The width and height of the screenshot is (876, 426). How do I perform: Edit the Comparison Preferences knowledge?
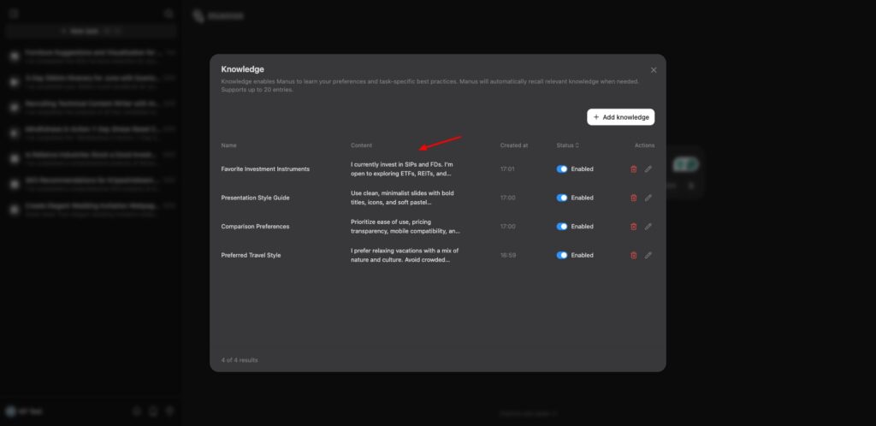click(x=648, y=227)
